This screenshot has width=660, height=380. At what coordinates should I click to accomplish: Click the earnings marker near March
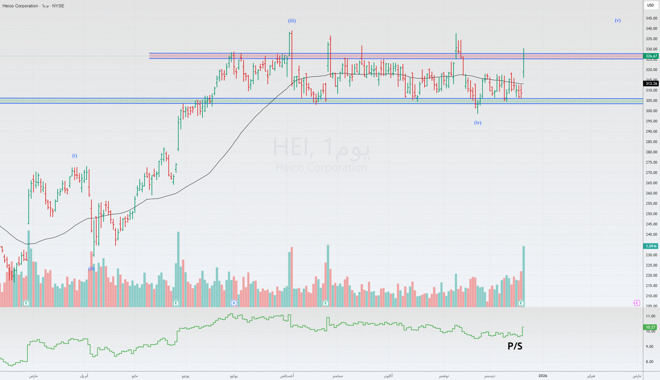(x=26, y=303)
